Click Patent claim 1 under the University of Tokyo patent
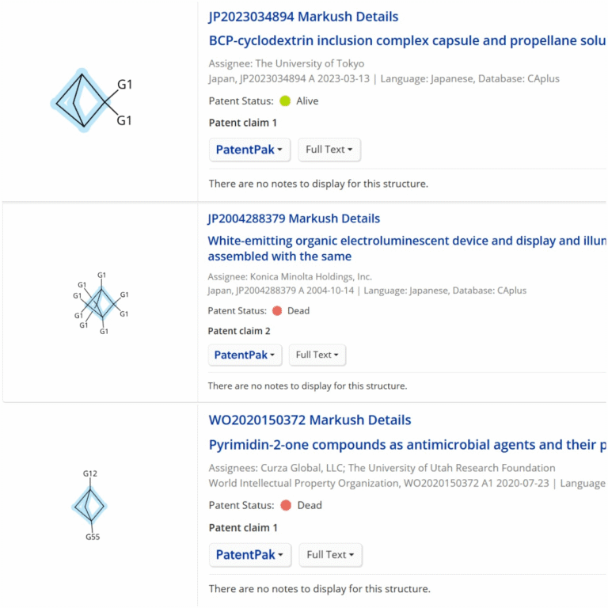608x608 pixels. click(x=243, y=123)
